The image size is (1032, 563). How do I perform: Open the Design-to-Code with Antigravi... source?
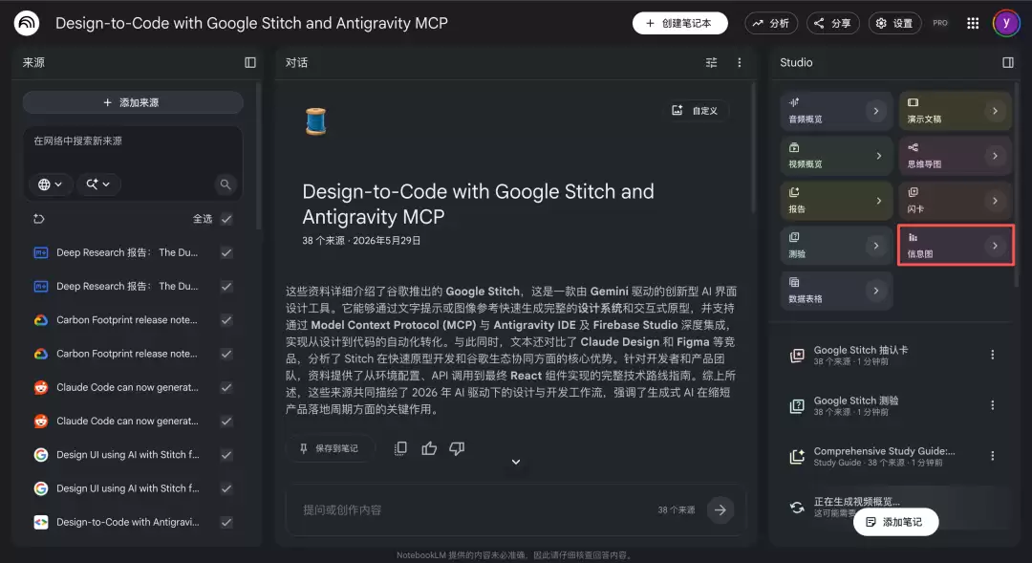click(x=128, y=522)
